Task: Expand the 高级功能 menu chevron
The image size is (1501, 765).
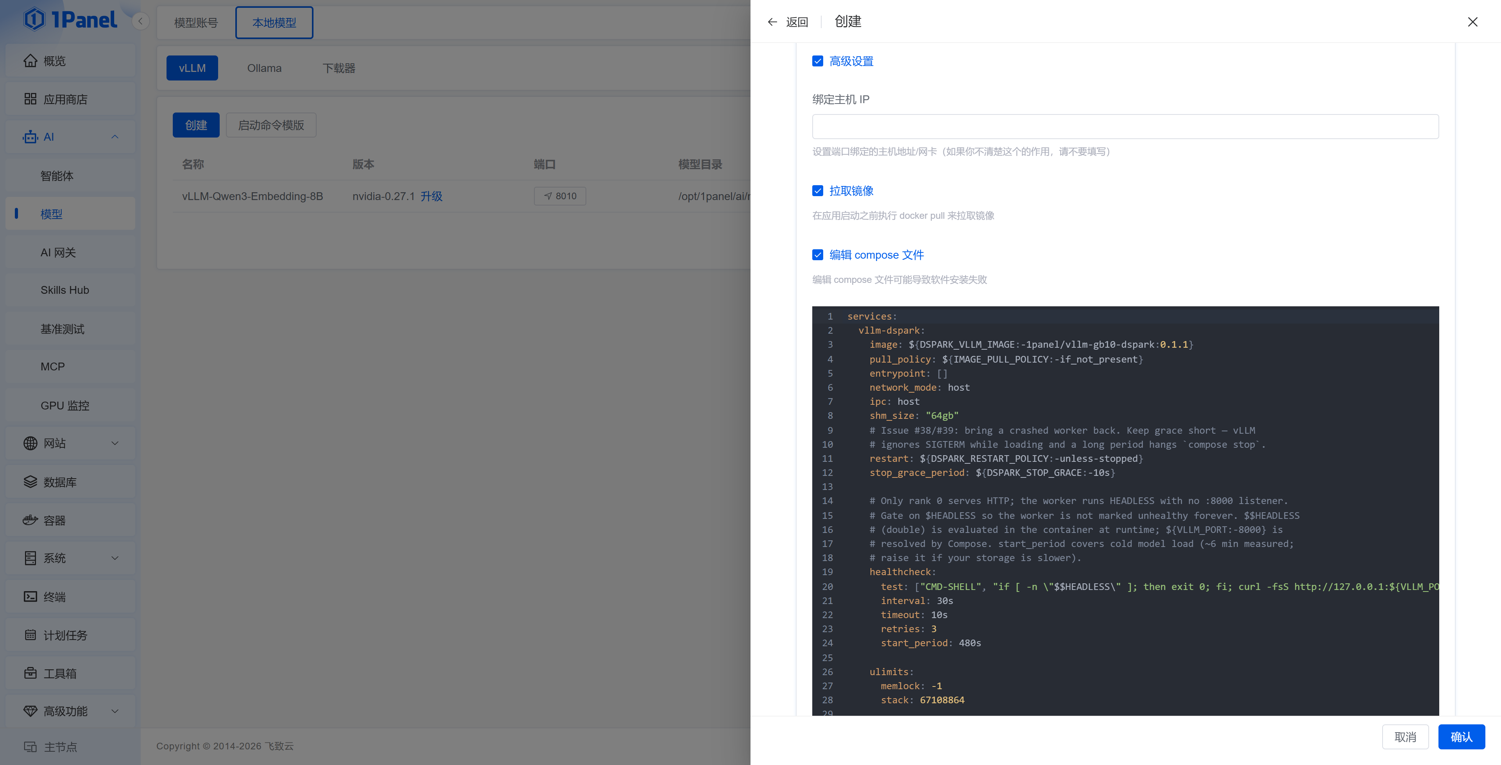Action: coord(115,711)
